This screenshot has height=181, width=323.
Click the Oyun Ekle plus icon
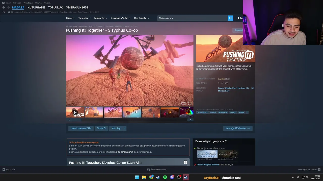pyautogui.click(x=4, y=169)
